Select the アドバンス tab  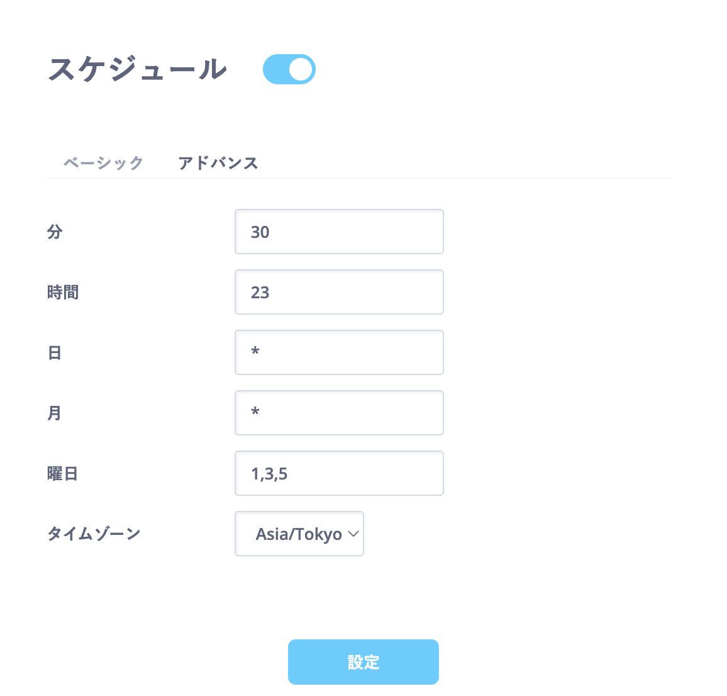pos(218,162)
